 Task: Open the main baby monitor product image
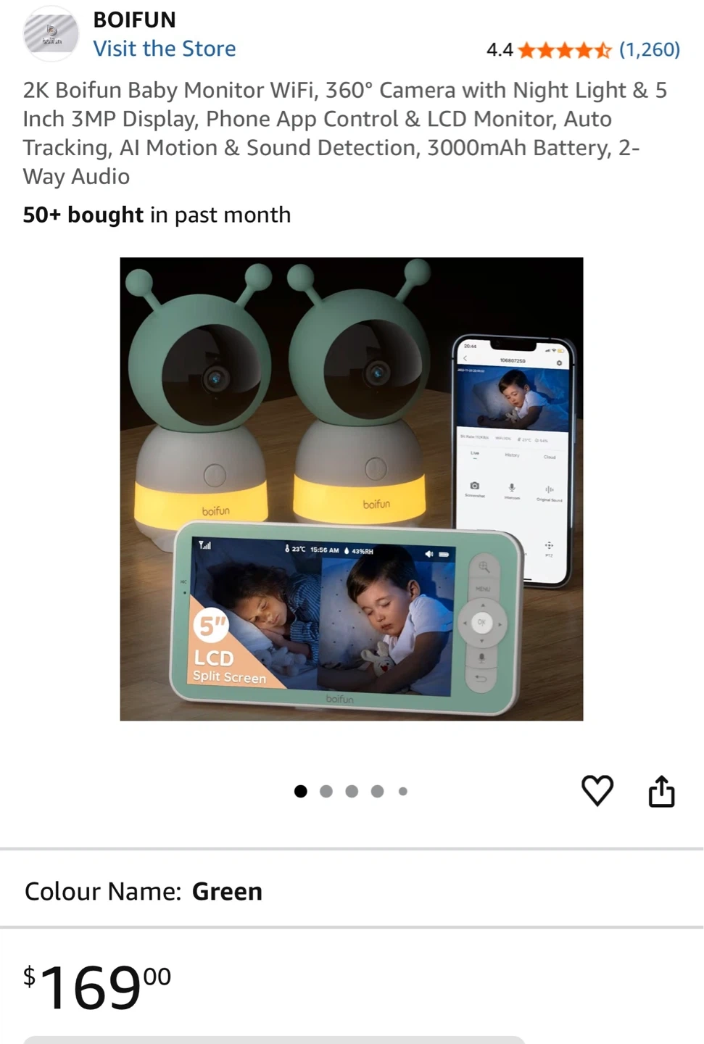click(x=352, y=489)
